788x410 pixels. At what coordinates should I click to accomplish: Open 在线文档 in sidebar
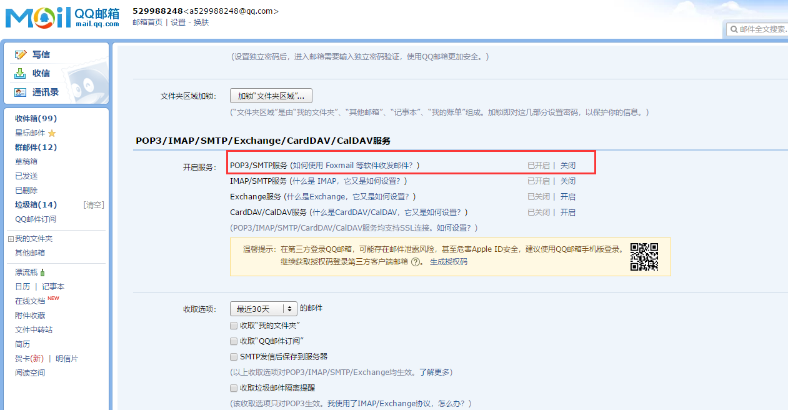point(30,301)
